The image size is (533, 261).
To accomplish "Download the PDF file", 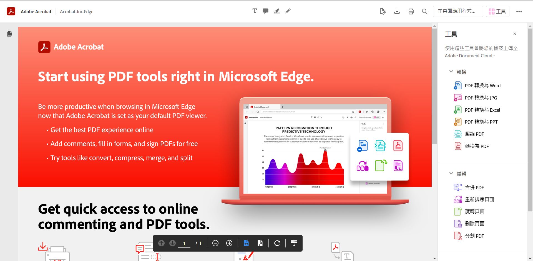I will click(x=397, y=11).
